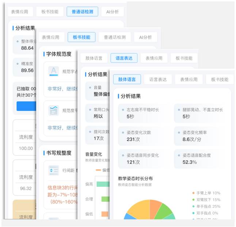The width and height of the screenshot is (236, 227).
Task: Select the highlighted 普通话检测 tab
Action: (x=82, y=11)
